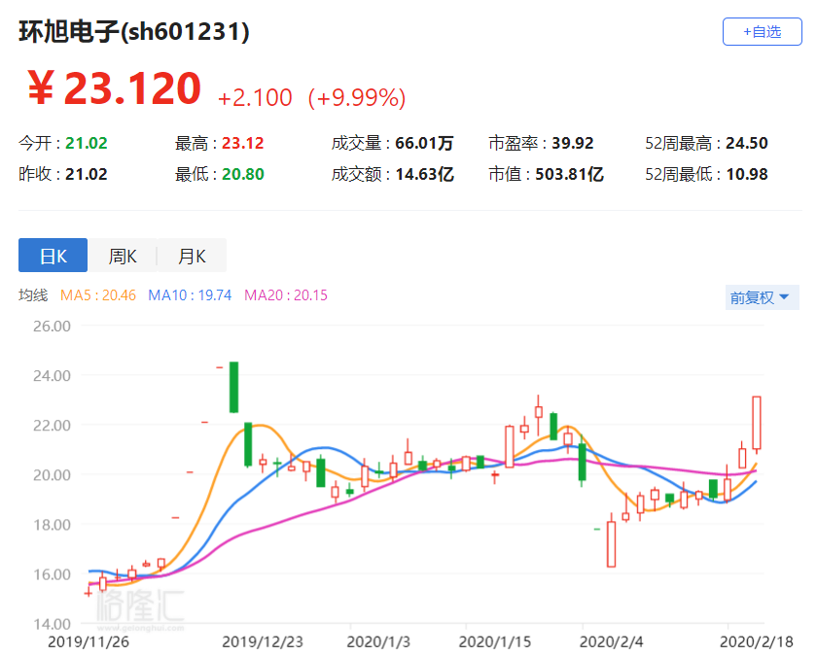Click the MA10 : 19.74 legend label
Viewport: 817px width, 656px height.
[190, 295]
